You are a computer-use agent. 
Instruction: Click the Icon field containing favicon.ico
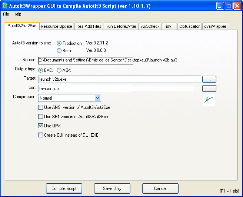point(116,89)
